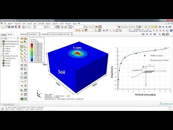Select the Magnify view tool
The width and height of the screenshot is (173, 130).
[x=110, y=30]
